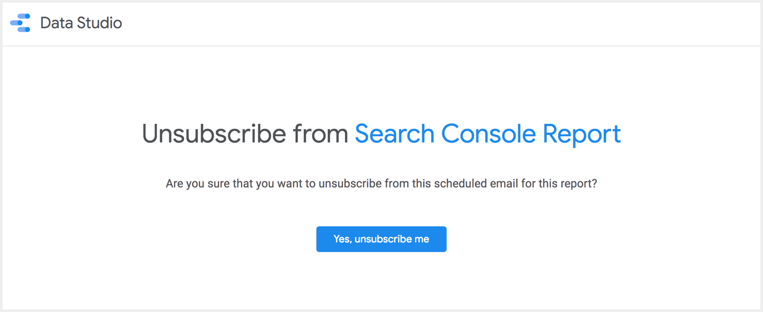This screenshot has width=763, height=312.
Task: Click the word 'from' in main heading
Action: 320,134
